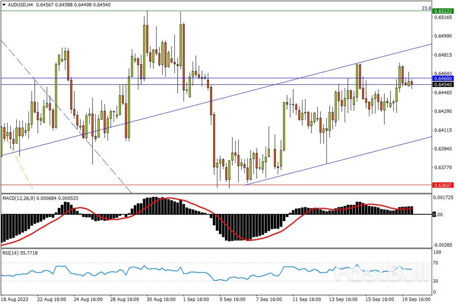Click the green 0.65222 price tag
The height and width of the screenshot is (304, 456).
pyautogui.click(x=442, y=11)
